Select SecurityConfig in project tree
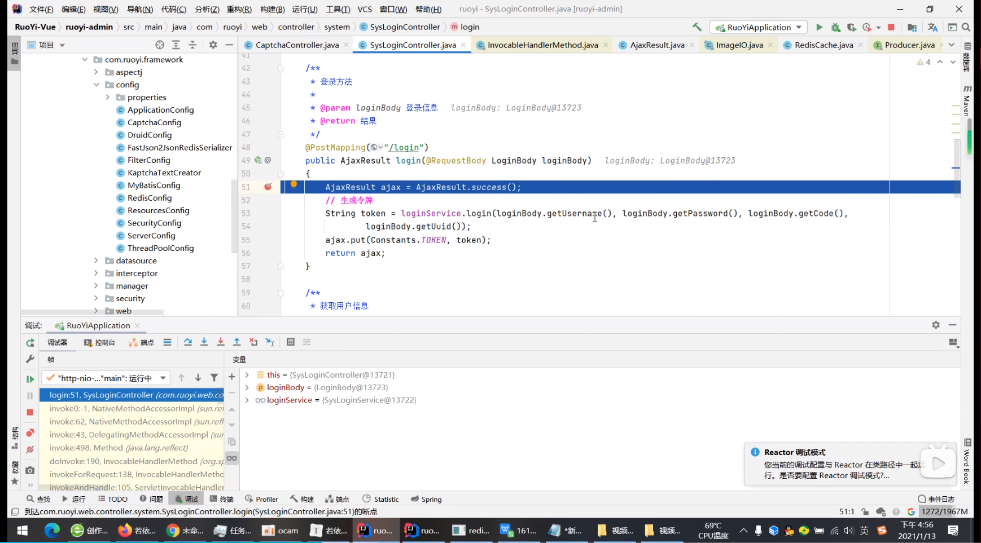This screenshot has height=543, width=981. pos(154,223)
